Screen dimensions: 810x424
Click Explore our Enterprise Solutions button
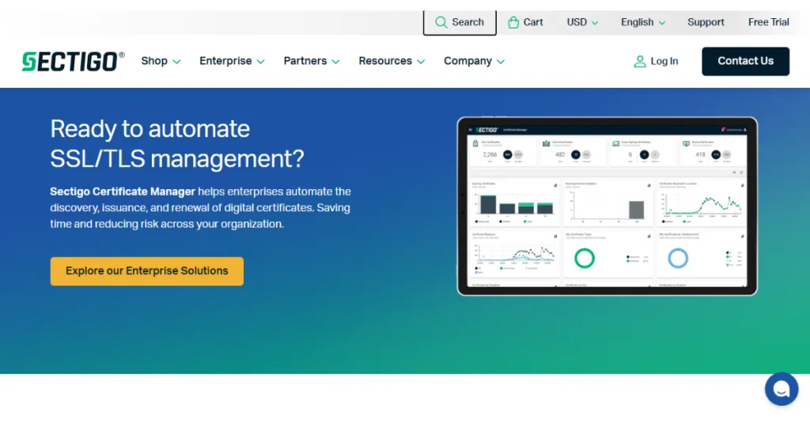point(146,271)
